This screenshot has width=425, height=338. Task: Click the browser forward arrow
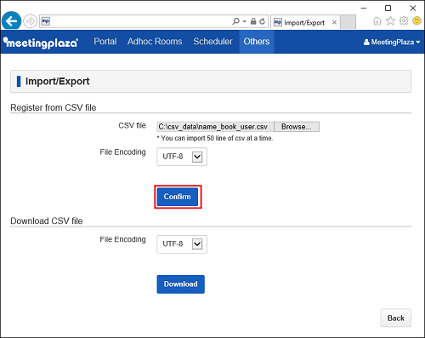coord(30,21)
